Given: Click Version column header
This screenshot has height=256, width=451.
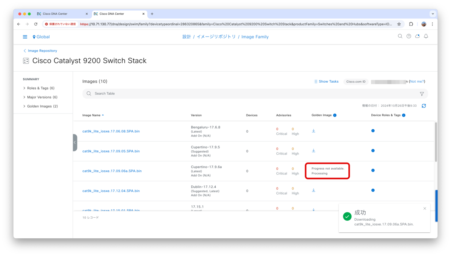Looking at the screenshot, I should coord(196,115).
